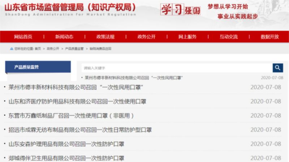This screenshot has height=162, width=289.
Task: Open 山东和济医疗防护用品 recall notice
Action: 77,102
